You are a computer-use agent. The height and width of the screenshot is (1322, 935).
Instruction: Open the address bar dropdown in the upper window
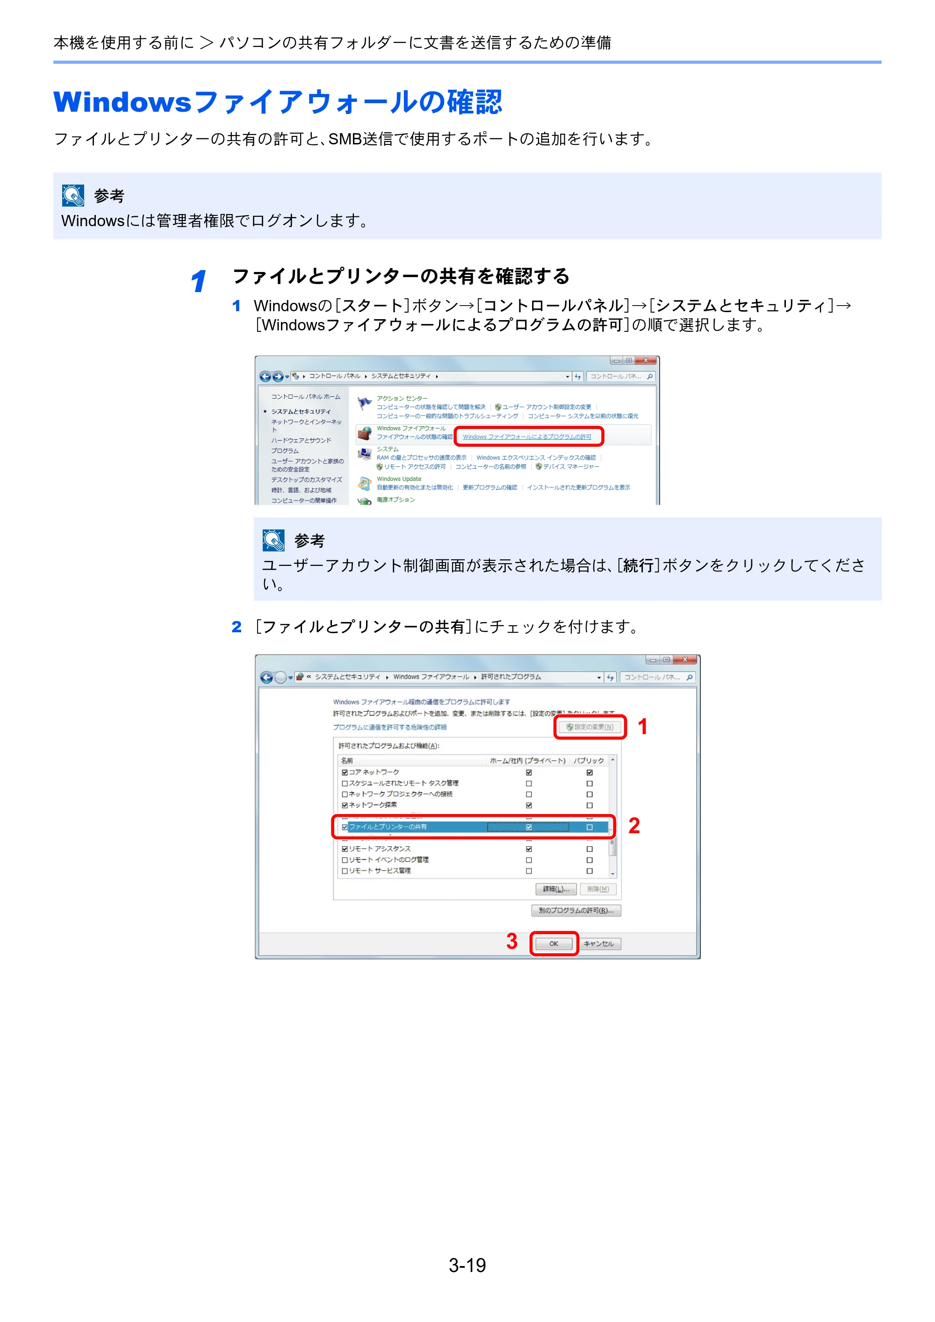click(x=568, y=377)
